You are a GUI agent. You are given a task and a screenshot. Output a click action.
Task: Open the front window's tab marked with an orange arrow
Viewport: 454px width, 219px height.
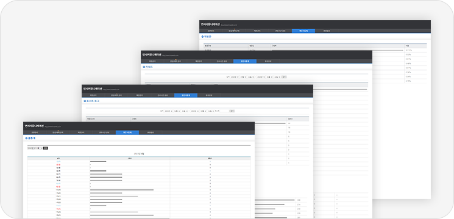[58, 133]
